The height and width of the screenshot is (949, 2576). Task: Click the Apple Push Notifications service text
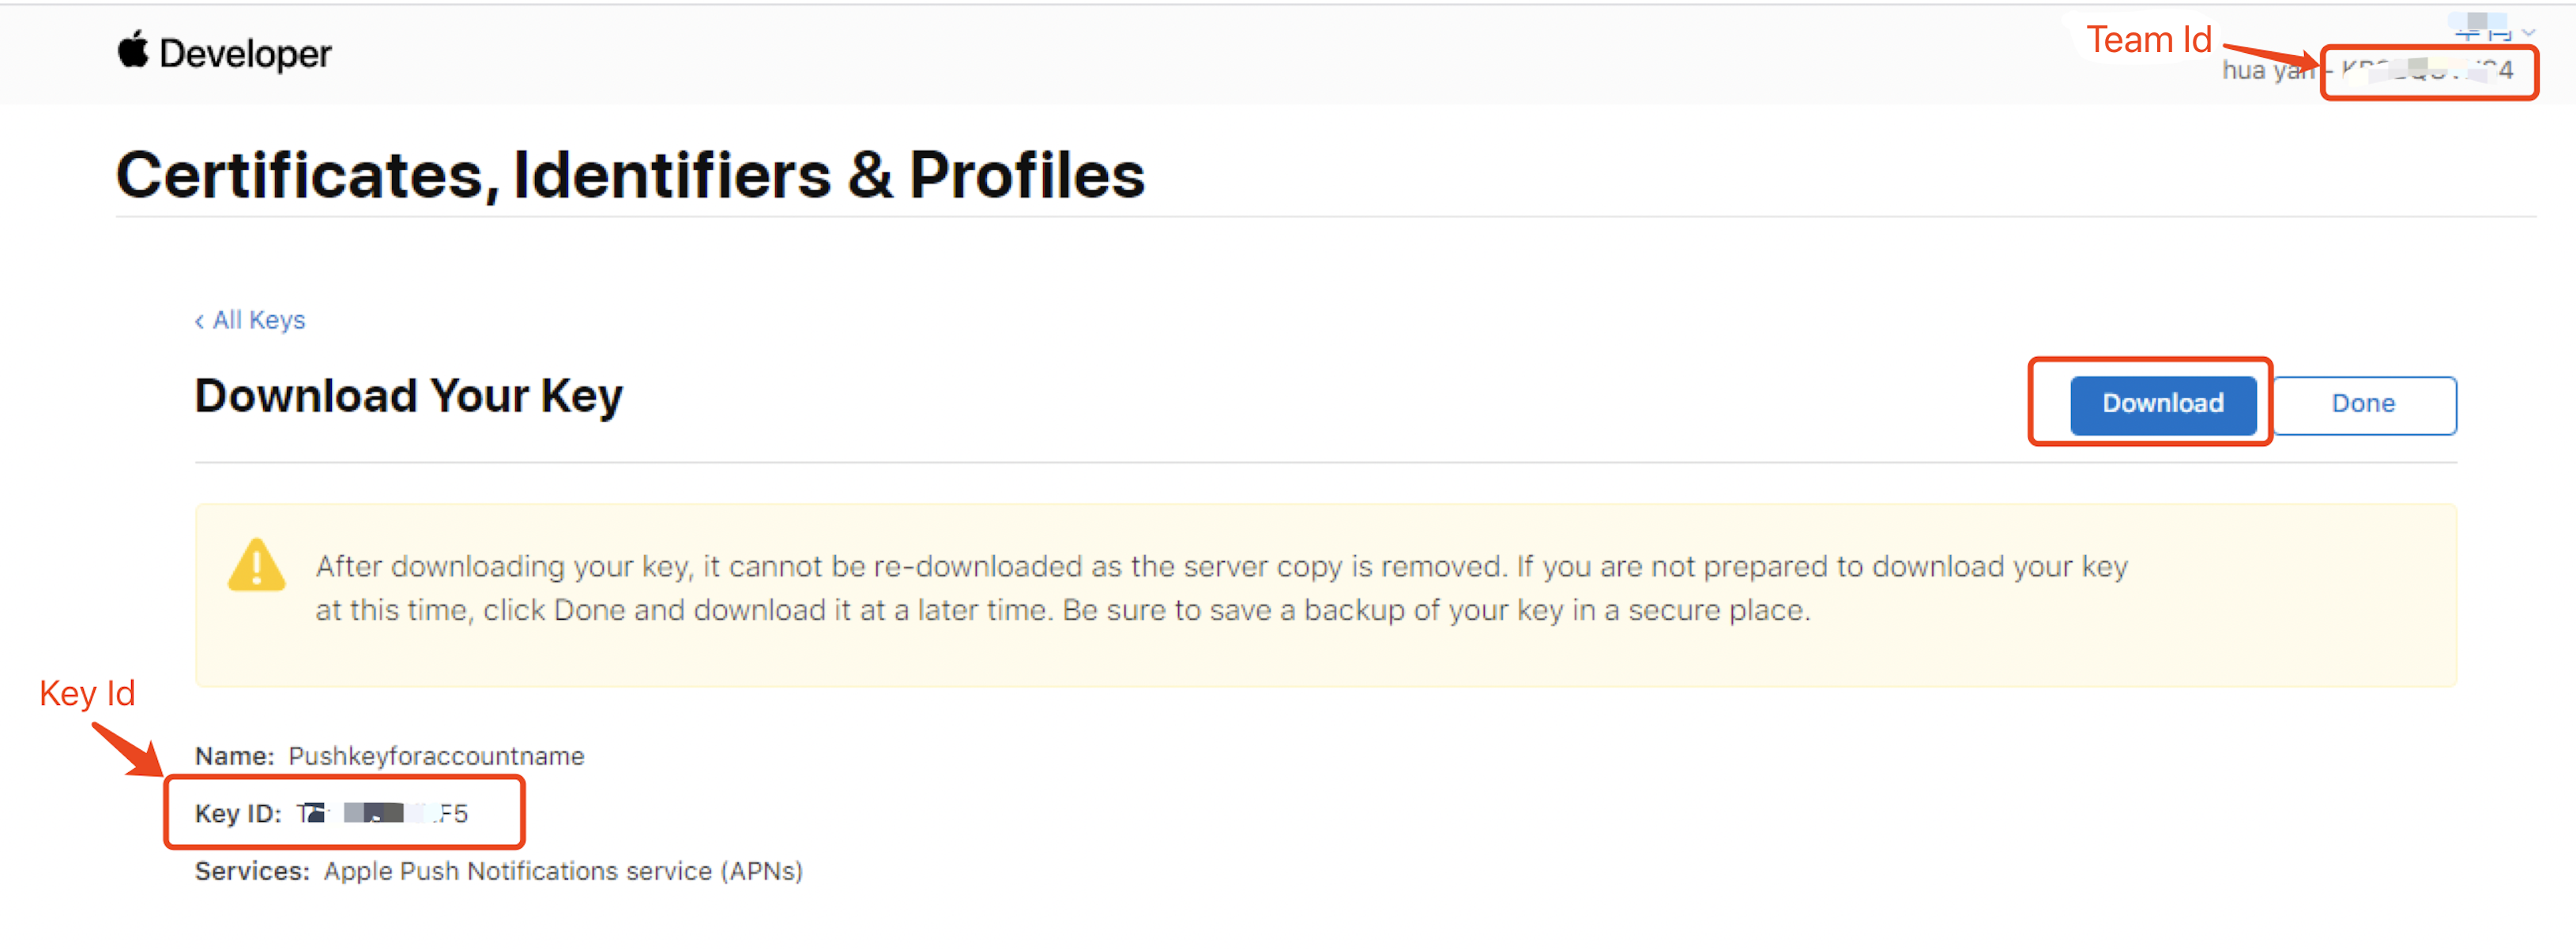click(563, 871)
